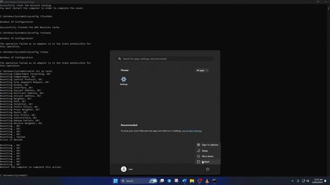This screenshot has height=185, width=330.
Task: Open Task View from the taskbar
Action: pyautogui.click(x=162, y=181)
